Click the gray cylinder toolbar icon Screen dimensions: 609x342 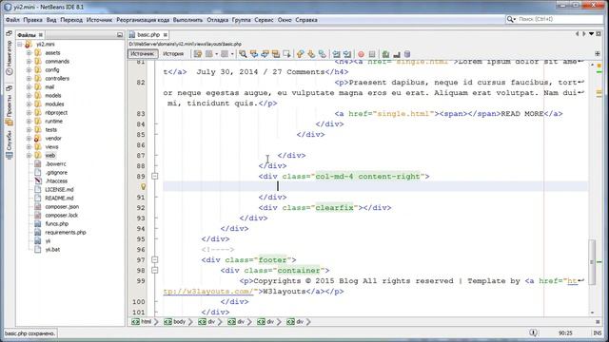point(407,54)
